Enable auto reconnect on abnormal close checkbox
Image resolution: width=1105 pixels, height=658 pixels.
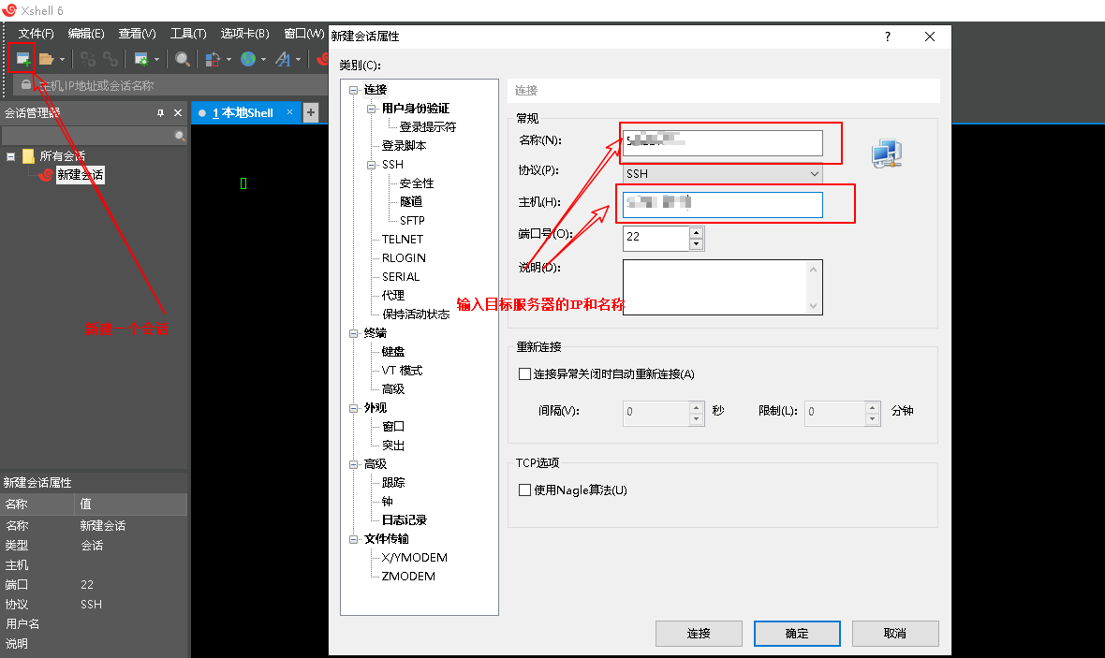click(524, 374)
